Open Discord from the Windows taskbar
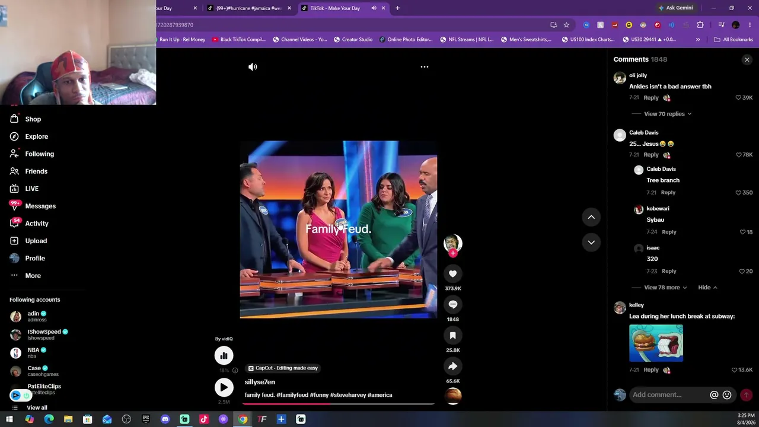Screen dimensions: 759x427 pyautogui.click(x=165, y=419)
